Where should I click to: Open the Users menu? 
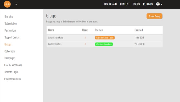point(136,4)
